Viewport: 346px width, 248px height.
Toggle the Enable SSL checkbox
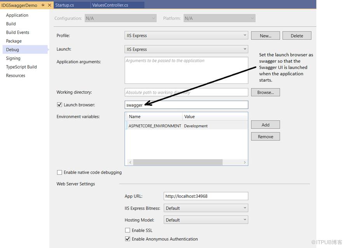point(128,230)
